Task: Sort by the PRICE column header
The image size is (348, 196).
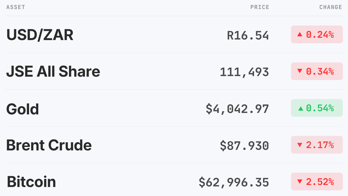Action: [260, 7]
